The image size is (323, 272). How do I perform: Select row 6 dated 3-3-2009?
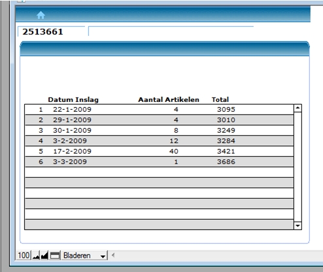point(160,162)
